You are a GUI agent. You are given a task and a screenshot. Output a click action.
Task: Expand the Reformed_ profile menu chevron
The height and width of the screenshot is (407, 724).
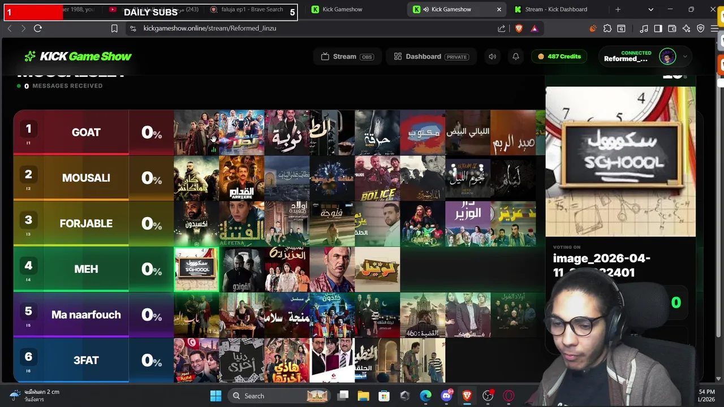tap(685, 57)
